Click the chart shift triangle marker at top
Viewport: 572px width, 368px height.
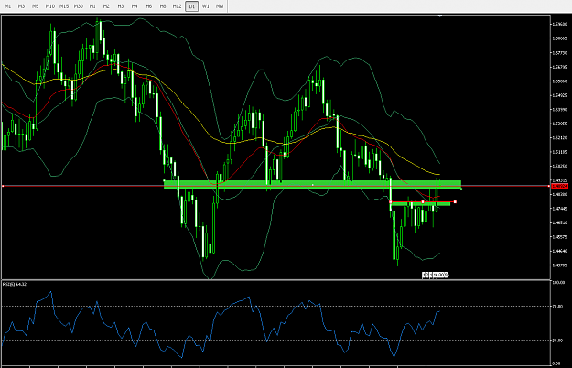[x=440, y=16]
